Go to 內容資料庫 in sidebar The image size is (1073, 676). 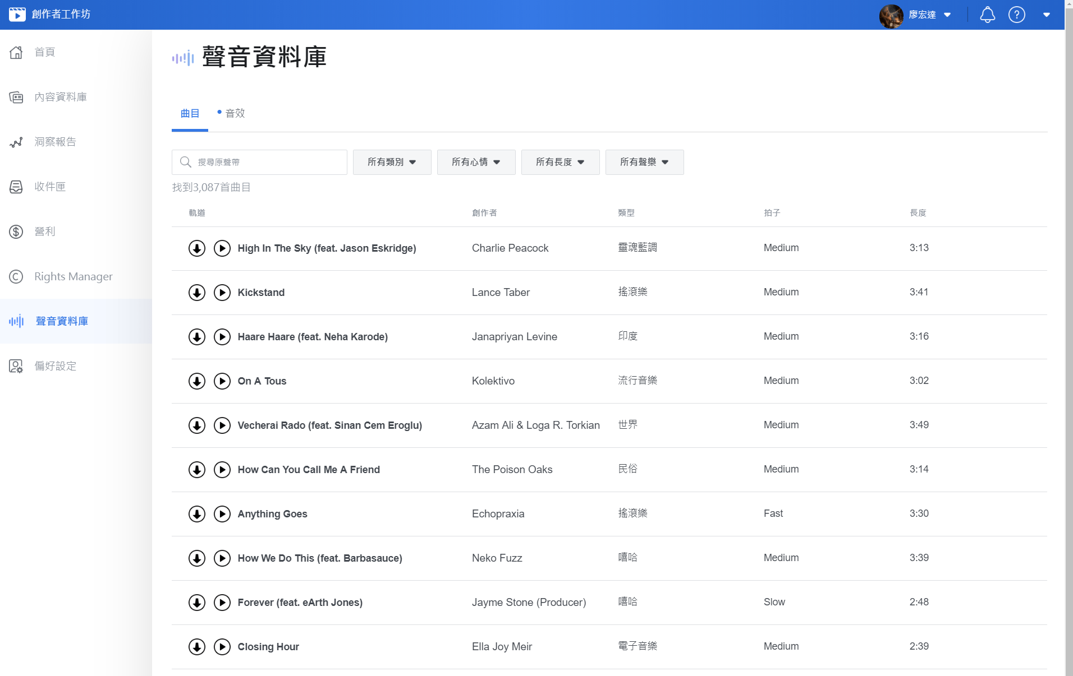76,97
